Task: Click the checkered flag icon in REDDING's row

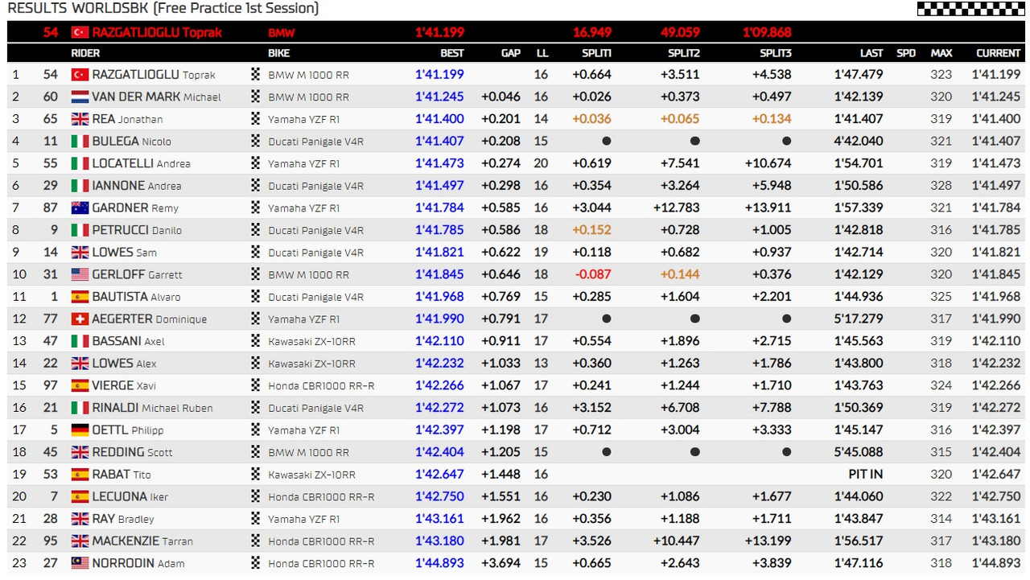Action: [256, 452]
